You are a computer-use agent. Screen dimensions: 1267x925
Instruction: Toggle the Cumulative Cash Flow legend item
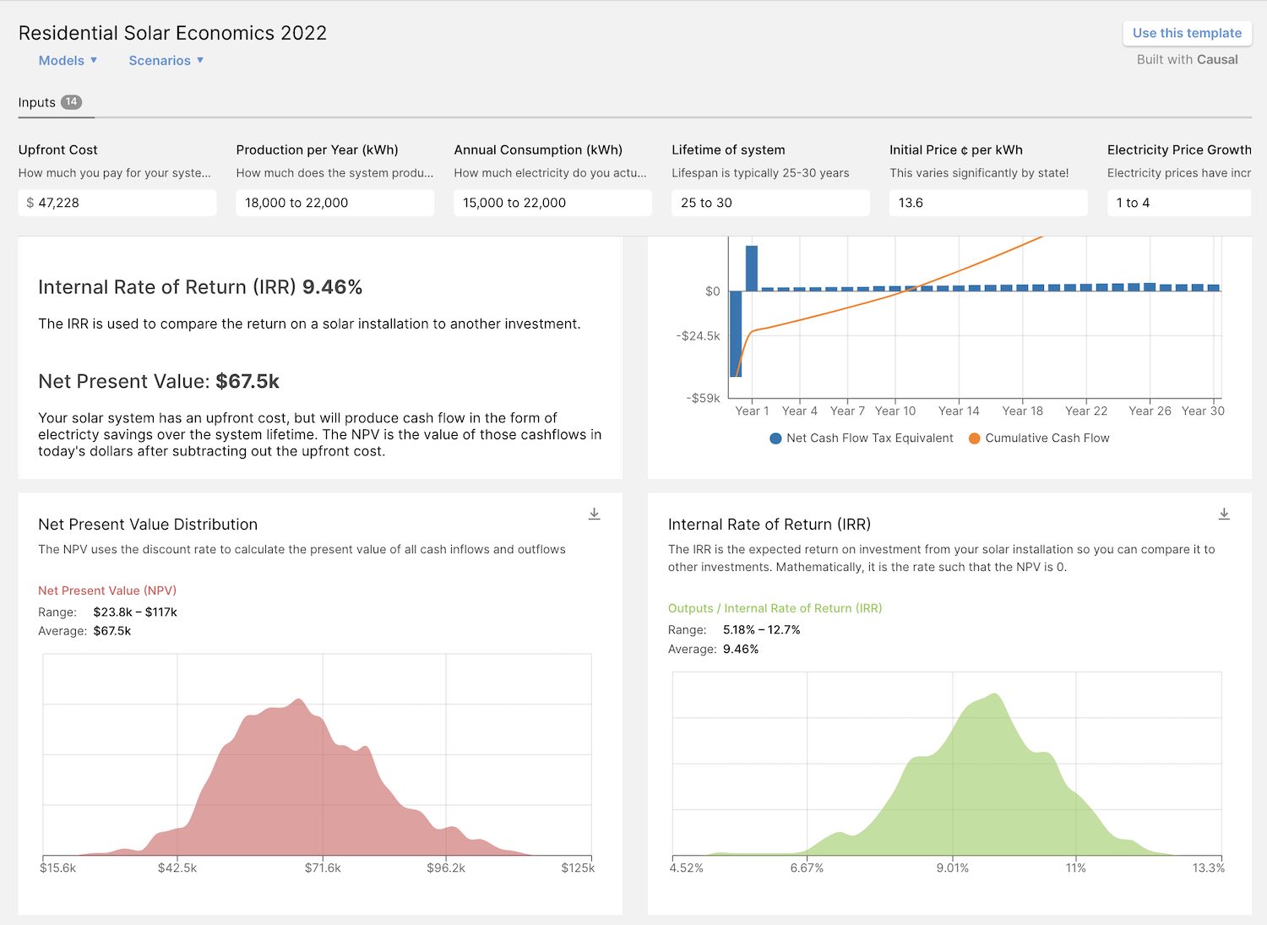coord(1040,438)
